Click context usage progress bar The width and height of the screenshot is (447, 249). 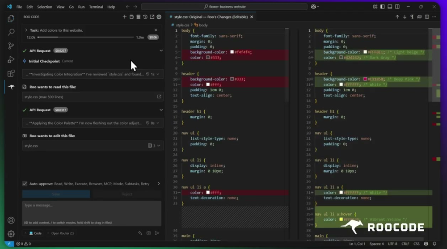click(x=85, y=37)
